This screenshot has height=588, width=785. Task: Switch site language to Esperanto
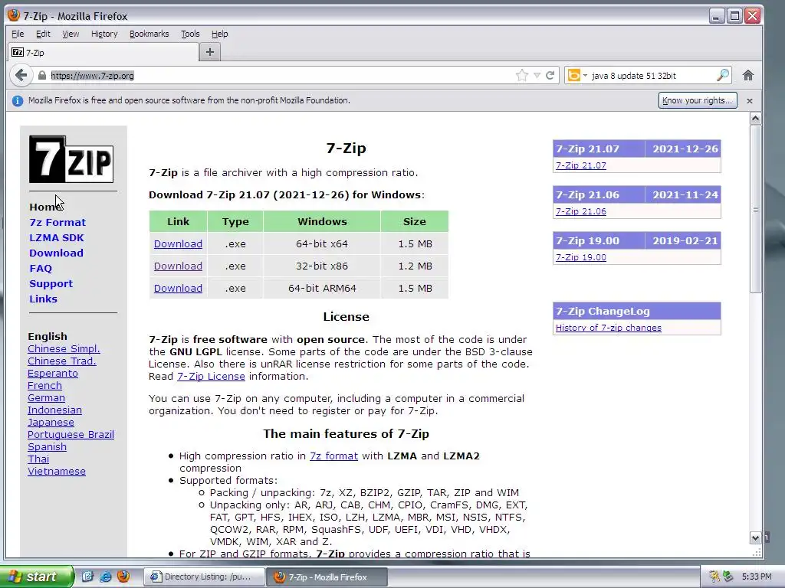(x=53, y=374)
